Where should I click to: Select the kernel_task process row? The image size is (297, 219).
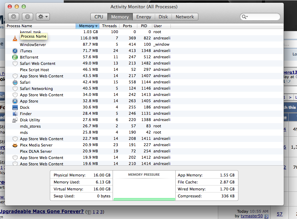(x=144, y=32)
